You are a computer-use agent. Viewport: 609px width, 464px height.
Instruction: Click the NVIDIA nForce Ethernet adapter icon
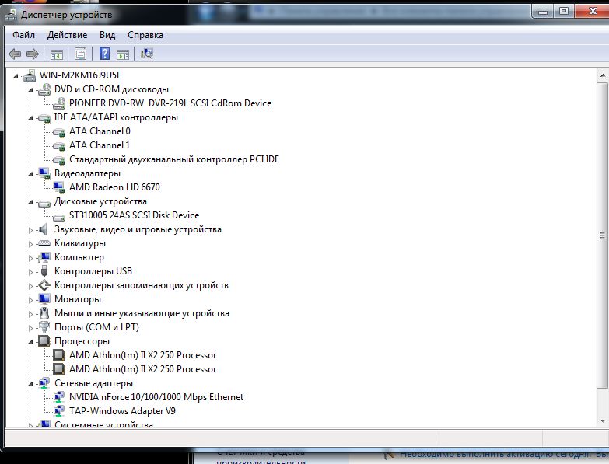59,397
